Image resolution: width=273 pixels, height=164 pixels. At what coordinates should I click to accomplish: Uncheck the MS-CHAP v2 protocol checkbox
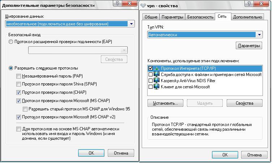(x=18, y=117)
